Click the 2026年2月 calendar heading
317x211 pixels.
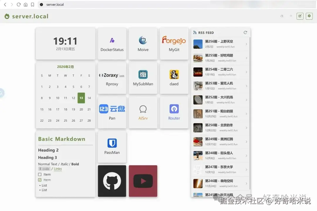pyautogui.click(x=65, y=67)
